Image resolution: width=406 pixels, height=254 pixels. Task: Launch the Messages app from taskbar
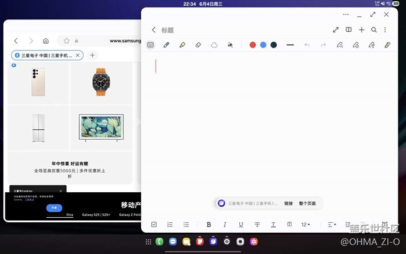pos(172,242)
